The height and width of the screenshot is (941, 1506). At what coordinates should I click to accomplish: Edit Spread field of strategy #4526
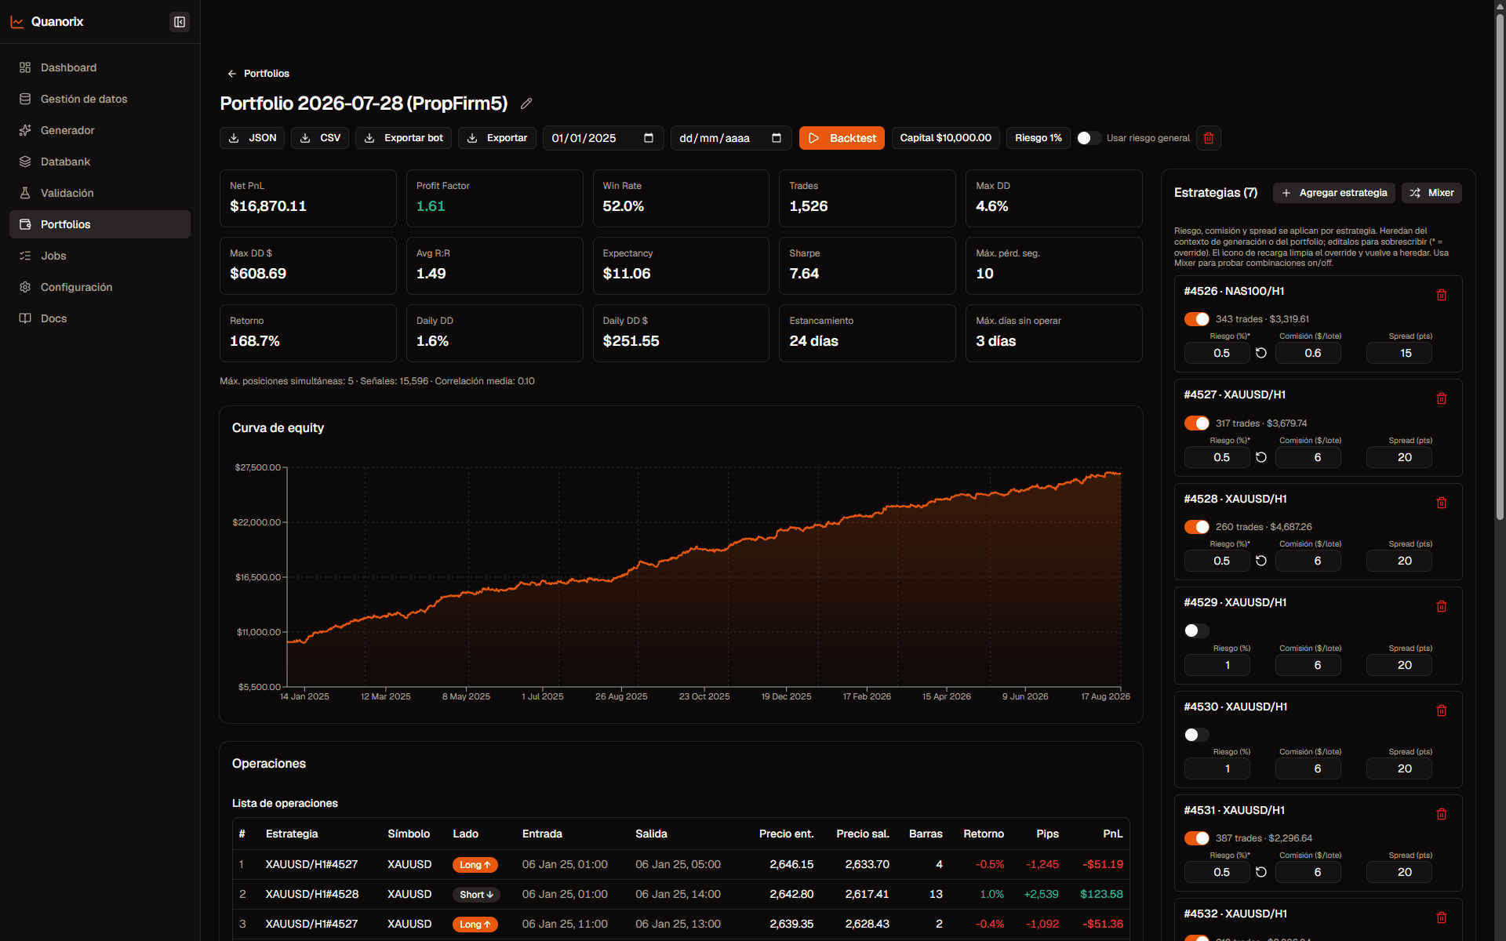[1399, 353]
